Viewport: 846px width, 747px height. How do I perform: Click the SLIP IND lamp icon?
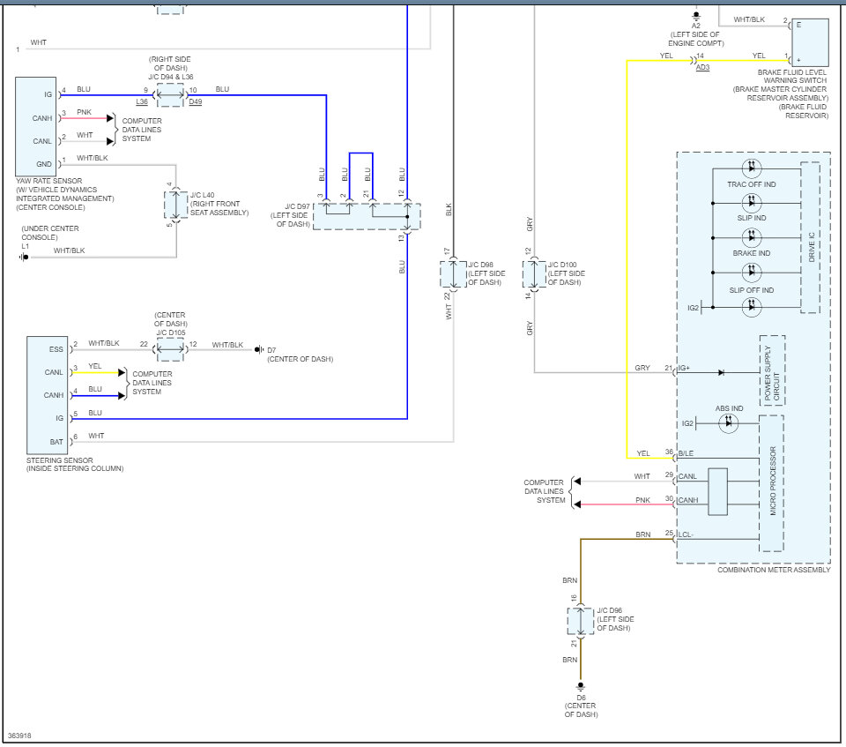(750, 205)
